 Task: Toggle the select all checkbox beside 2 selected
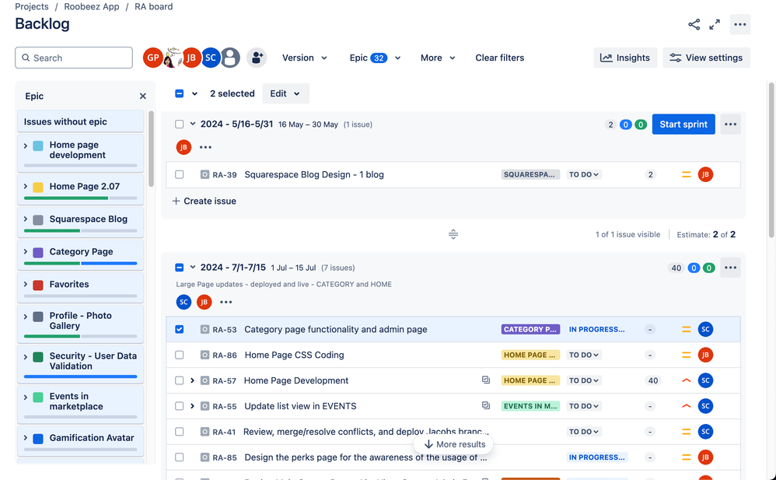[x=179, y=93]
